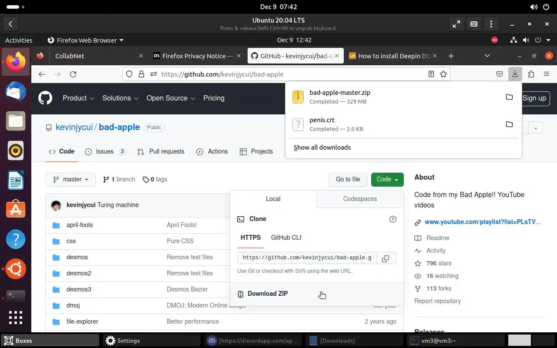Expand the Open Source menu
The width and height of the screenshot is (557, 348).
(171, 98)
